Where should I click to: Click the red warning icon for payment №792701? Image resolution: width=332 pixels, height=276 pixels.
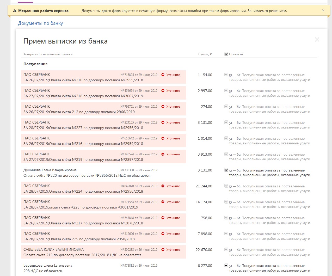(163, 107)
